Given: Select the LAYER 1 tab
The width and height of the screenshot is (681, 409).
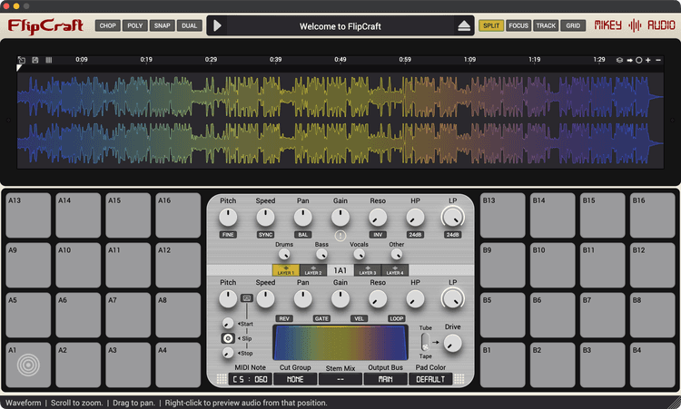Looking at the screenshot, I should tap(286, 270).
